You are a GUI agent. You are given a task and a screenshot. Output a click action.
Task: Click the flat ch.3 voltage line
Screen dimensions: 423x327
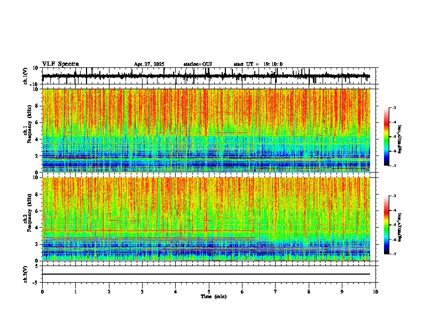pyautogui.click(x=206, y=274)
